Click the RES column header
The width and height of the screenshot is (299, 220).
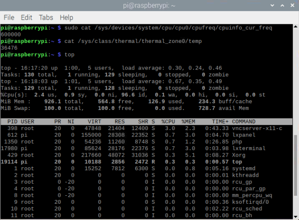click(119, 122)
